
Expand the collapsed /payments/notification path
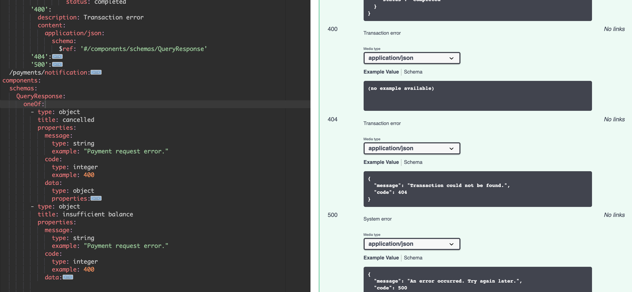96,72
